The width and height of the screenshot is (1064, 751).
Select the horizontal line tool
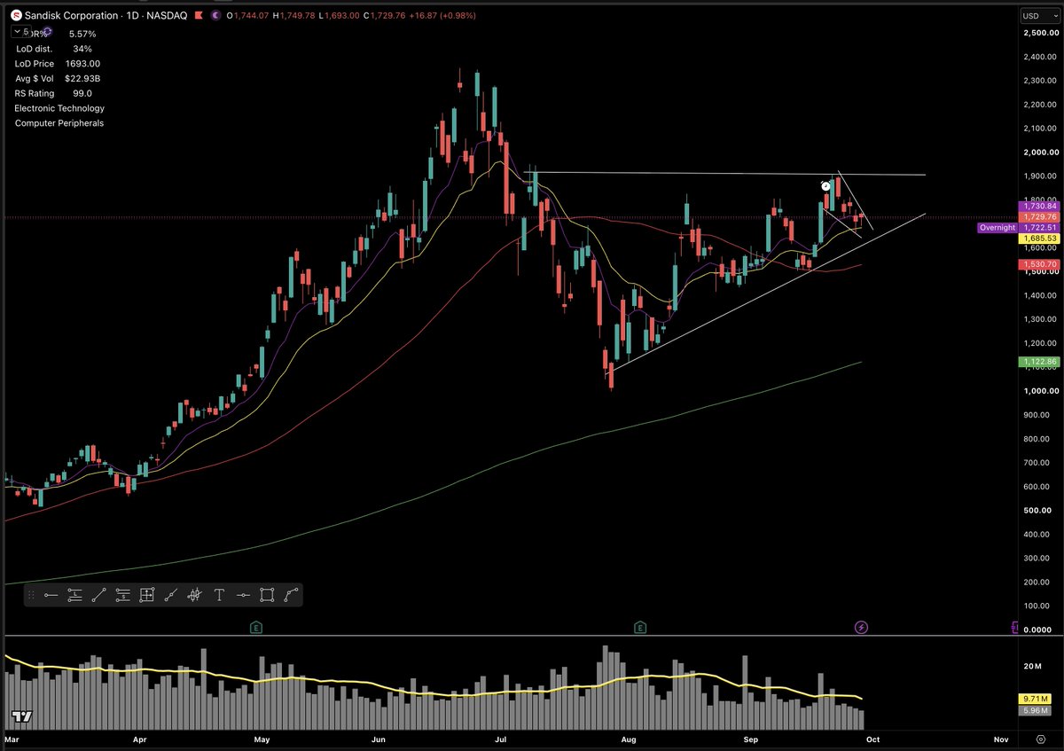pos(243,595)
